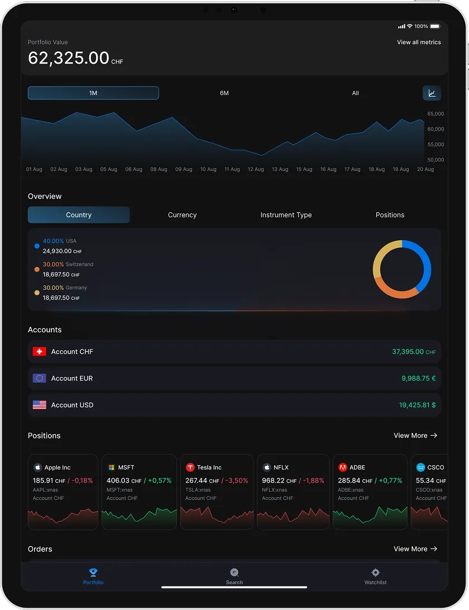Click the blue USA legend dot
The width and height of the screenshot is (469, 610).
point(37,246)
